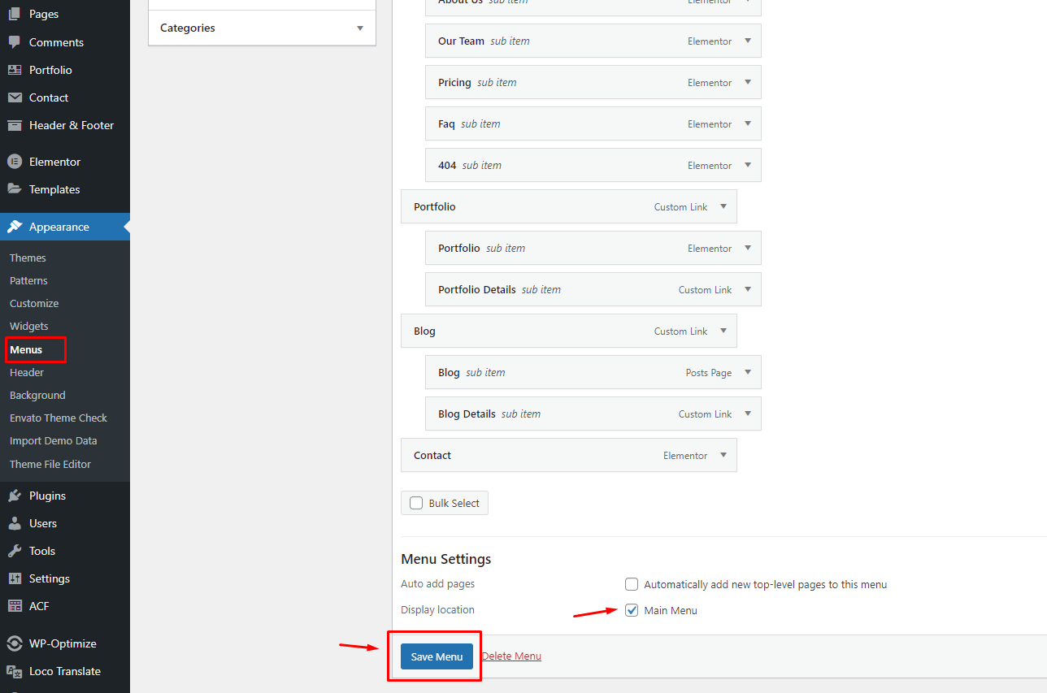Click the WP-Optimize icon
The height and width of the screenshot is (693, 1047).
15,643
